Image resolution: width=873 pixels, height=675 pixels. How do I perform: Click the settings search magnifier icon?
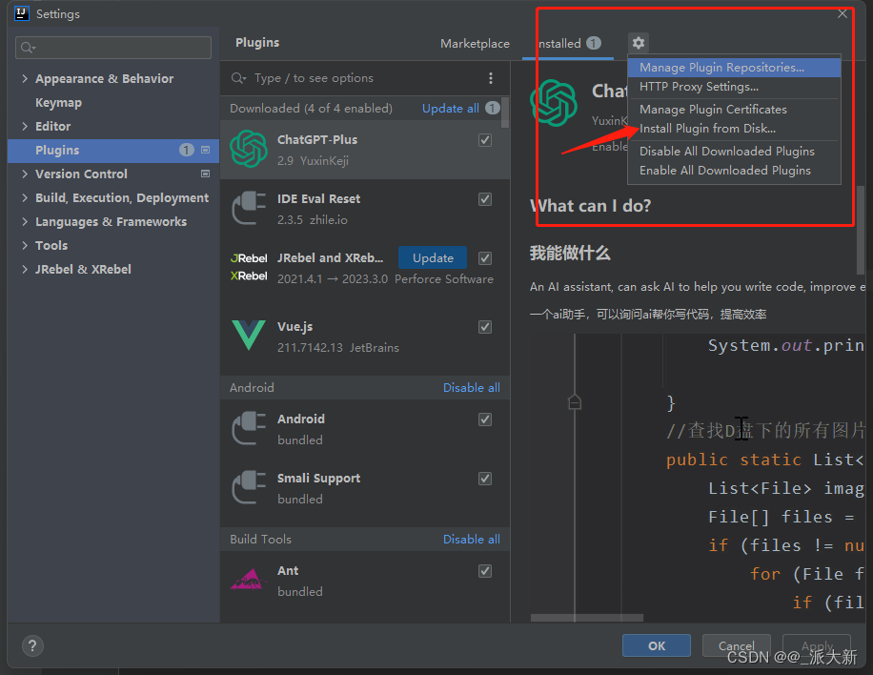(28, 48)
